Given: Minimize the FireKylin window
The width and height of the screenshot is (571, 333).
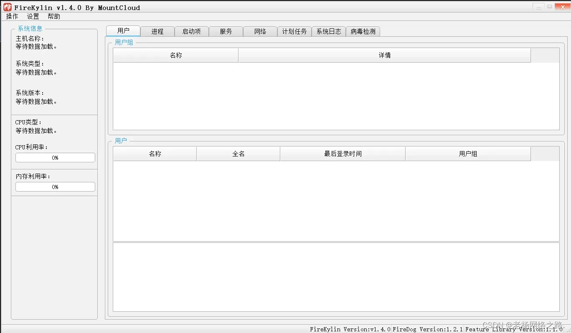Looking at the screenshot, I should tap(538, 7).
